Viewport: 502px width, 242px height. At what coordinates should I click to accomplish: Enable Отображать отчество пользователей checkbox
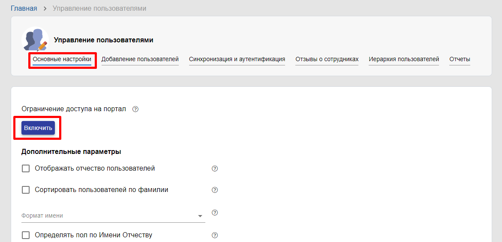[26, 168]
